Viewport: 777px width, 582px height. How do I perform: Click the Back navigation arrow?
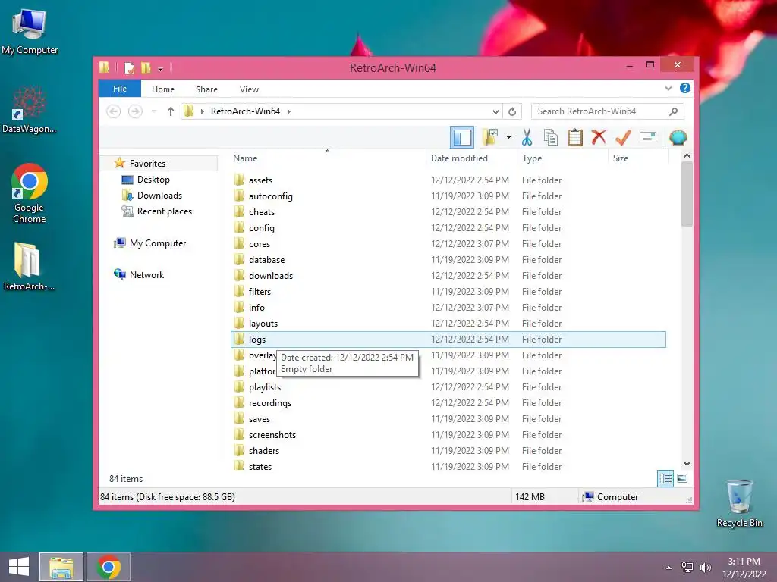(x=114, y=111)
